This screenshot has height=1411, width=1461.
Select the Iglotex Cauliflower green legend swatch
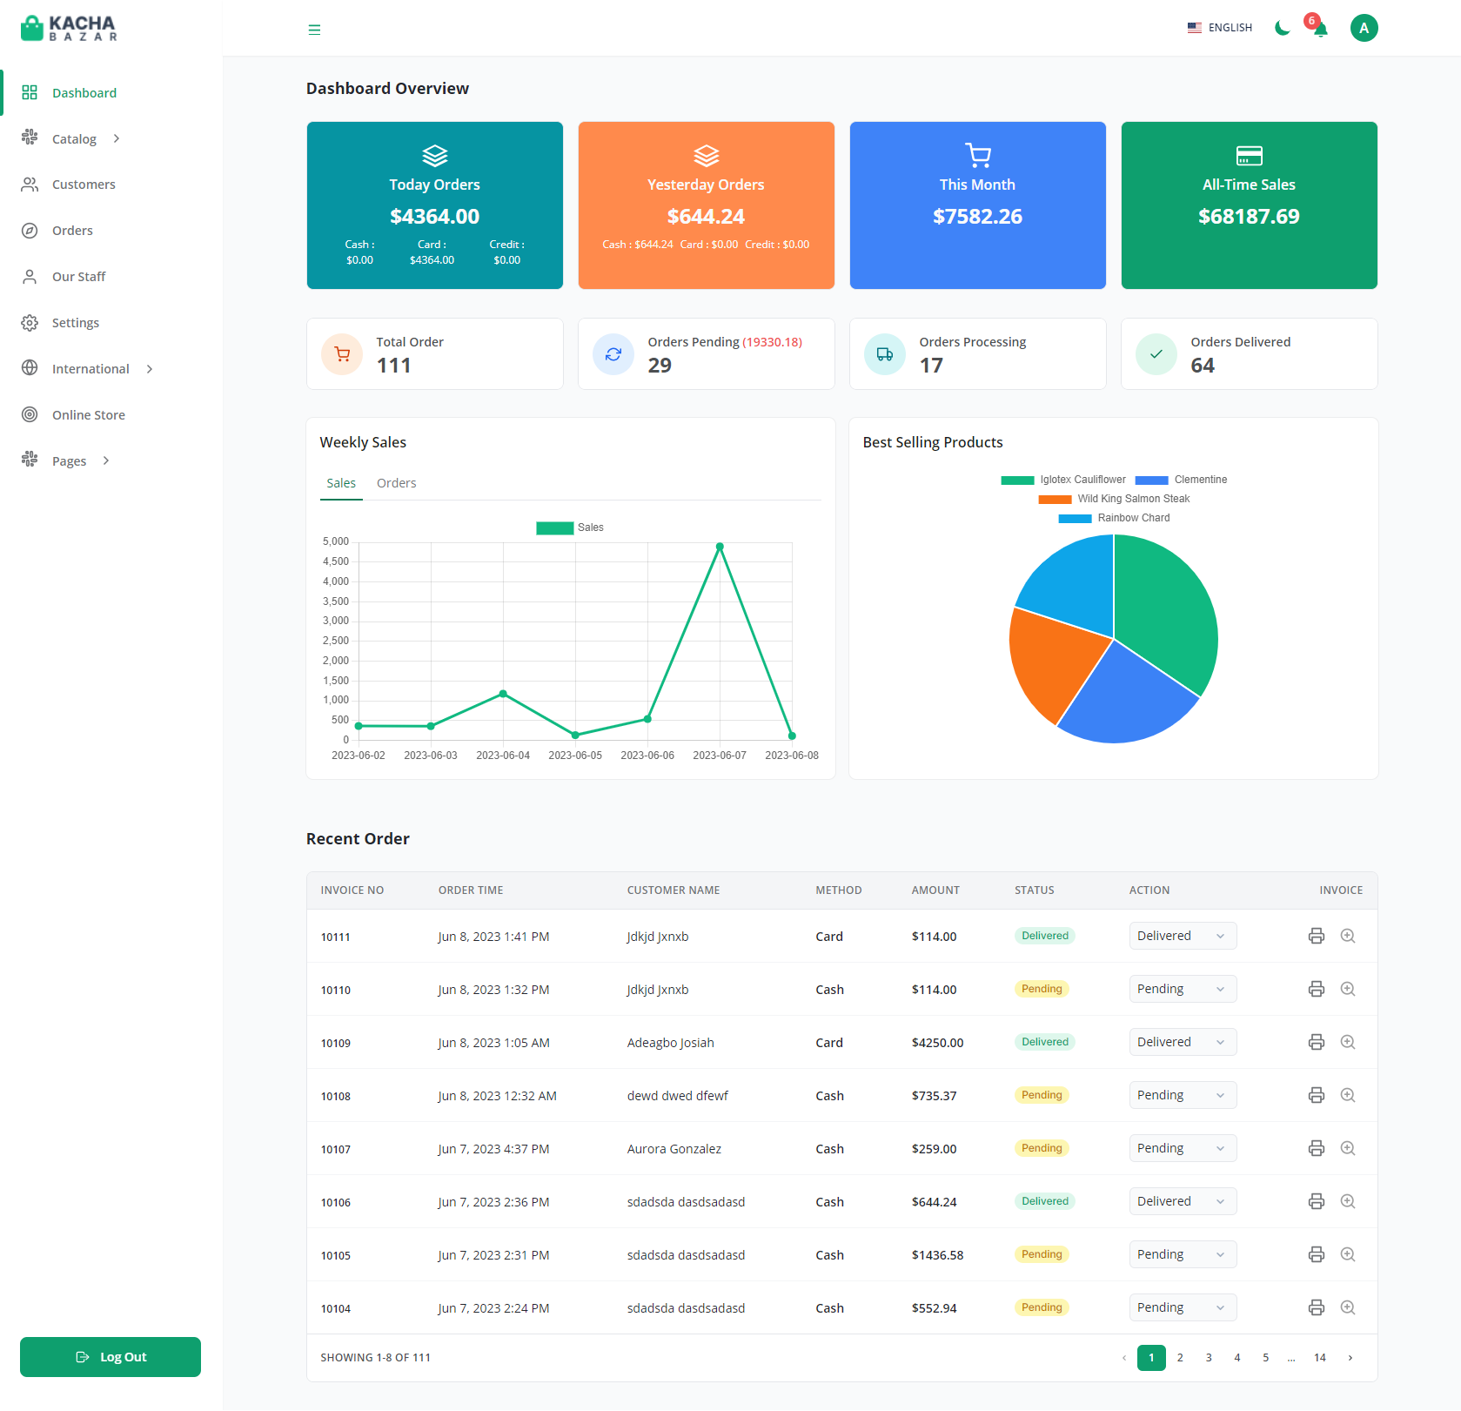point(1016,480)
